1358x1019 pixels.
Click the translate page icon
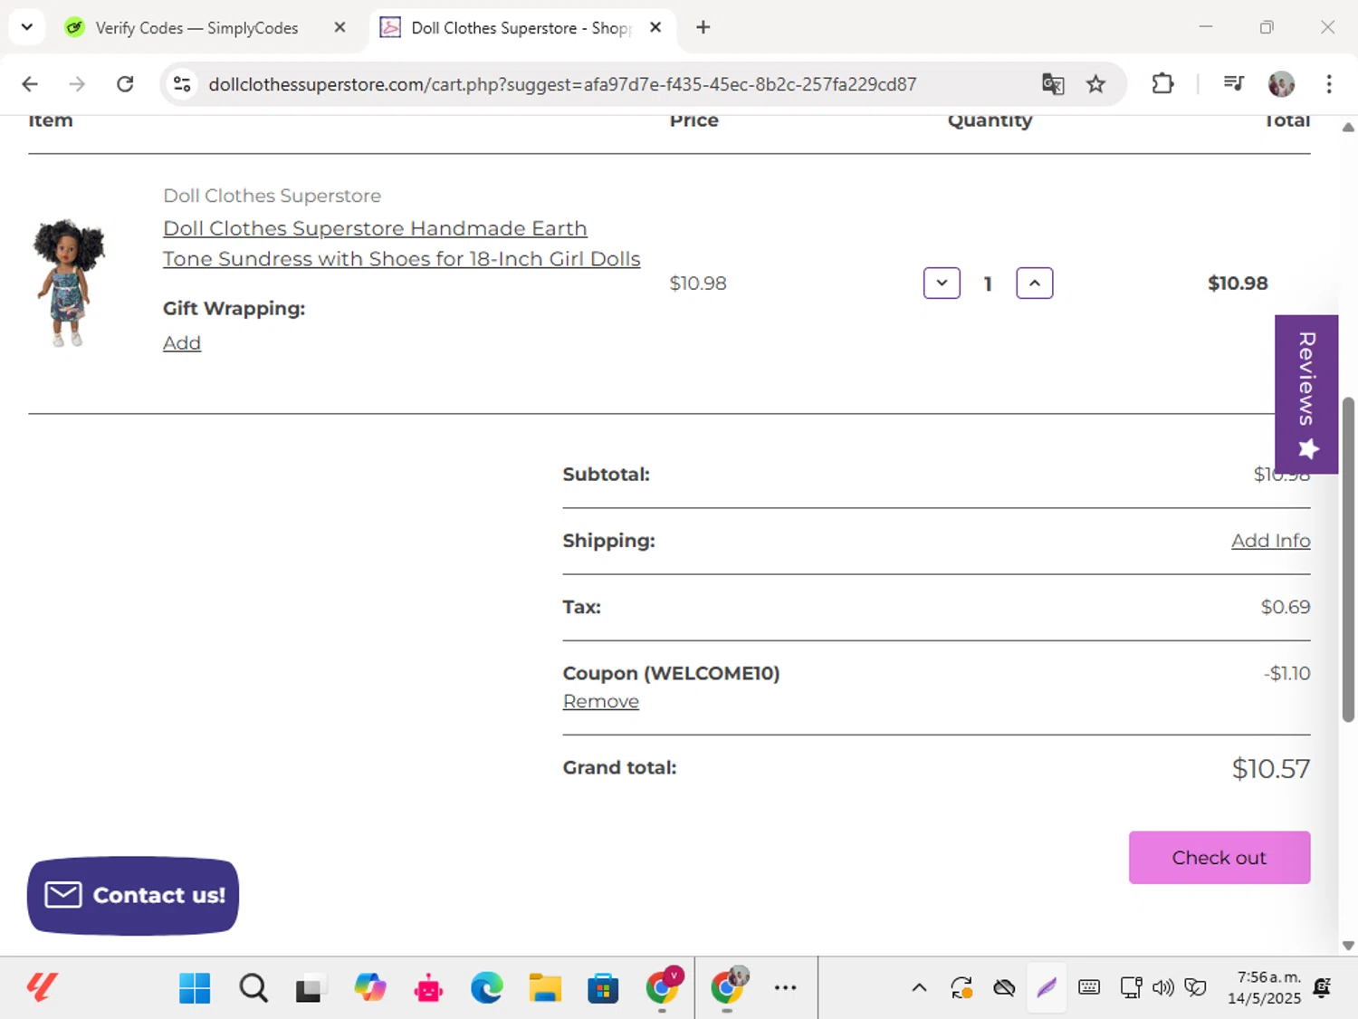1052,84
